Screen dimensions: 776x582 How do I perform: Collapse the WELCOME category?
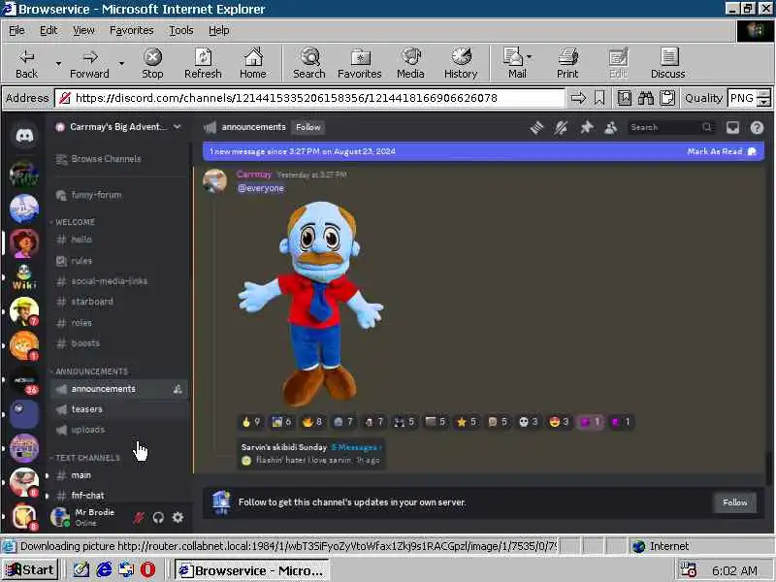pyautogui.click(x=75, y=222)
